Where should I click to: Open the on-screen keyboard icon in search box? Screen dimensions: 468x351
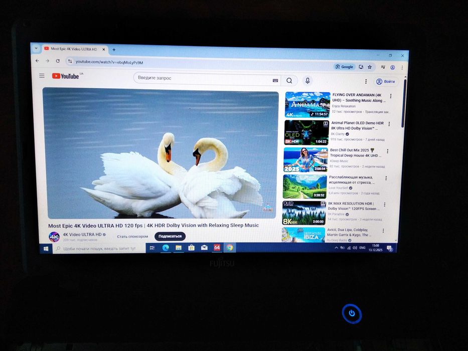click(x=275, y=81)
